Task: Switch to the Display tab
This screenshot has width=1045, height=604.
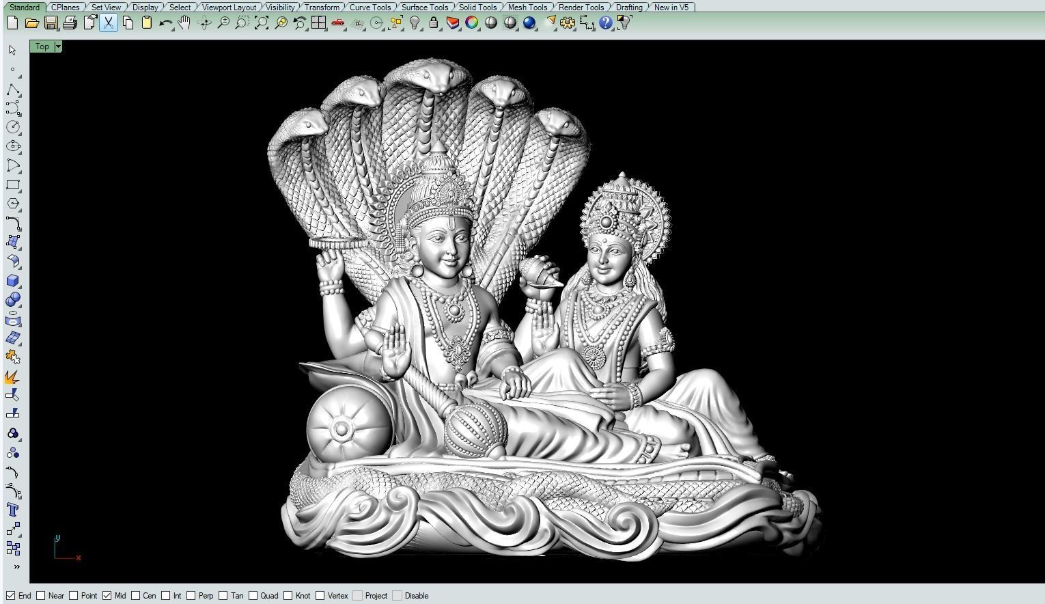Action: pyautogui.click(x=145, y=8)
